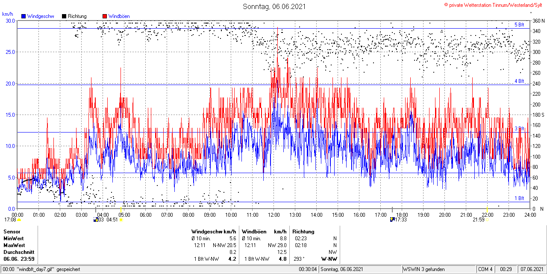The width and height of the screenshot is (547, 274).
Task: Click the Windböen legend label
Action: pos(119,16)
